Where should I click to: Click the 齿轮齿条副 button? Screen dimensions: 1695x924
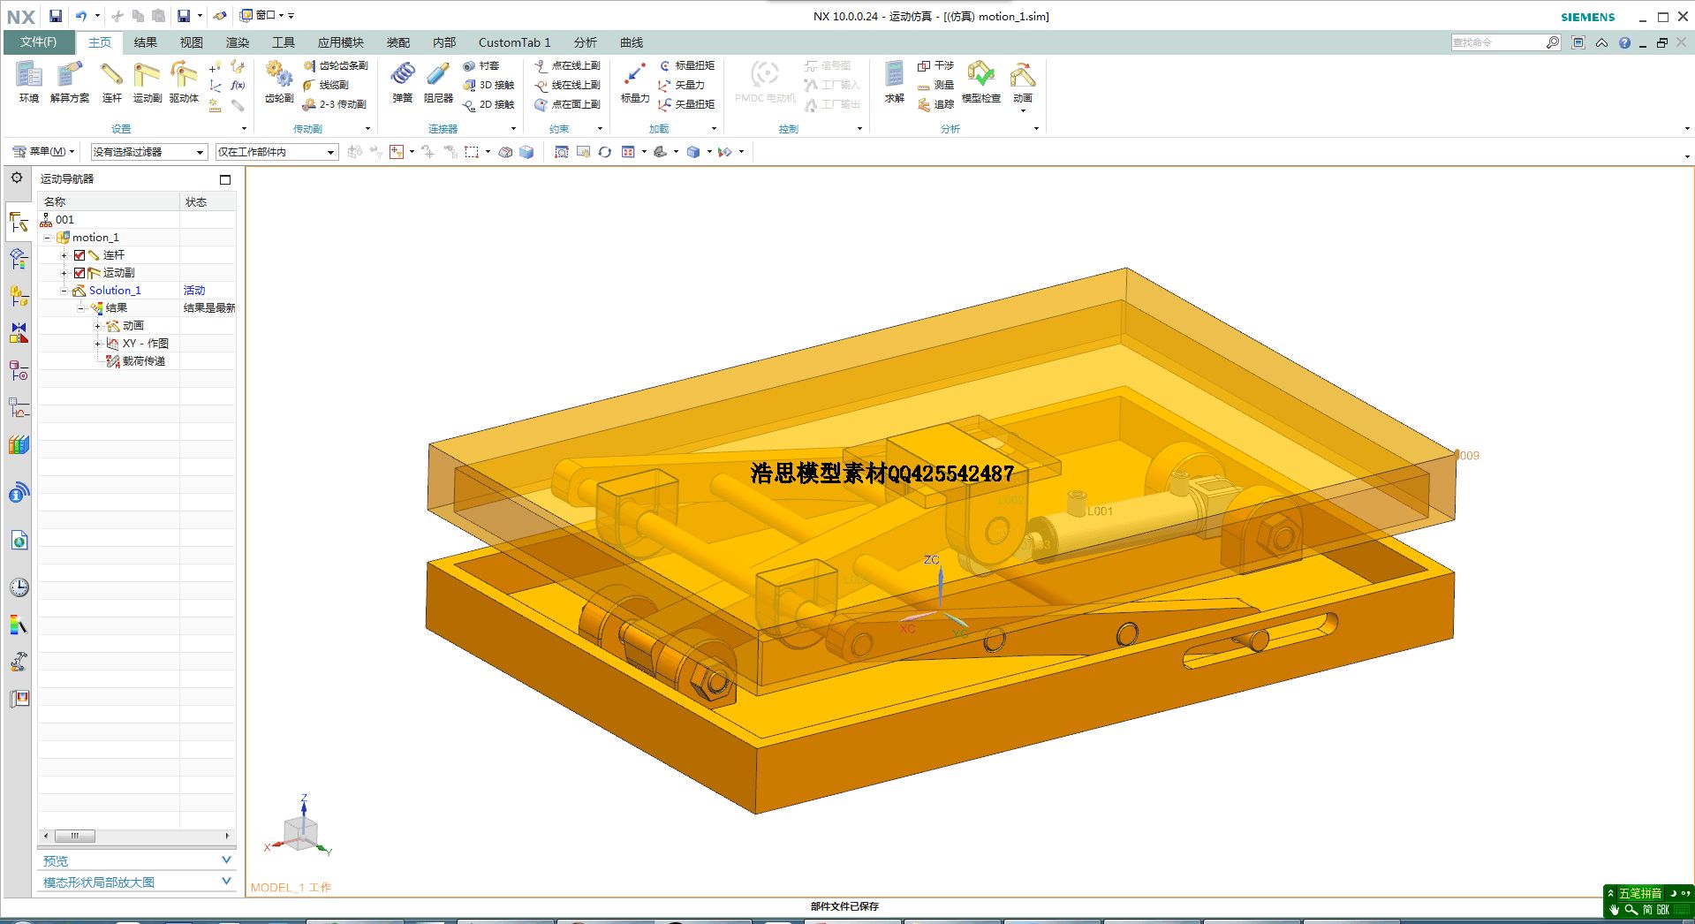[336, 65]
